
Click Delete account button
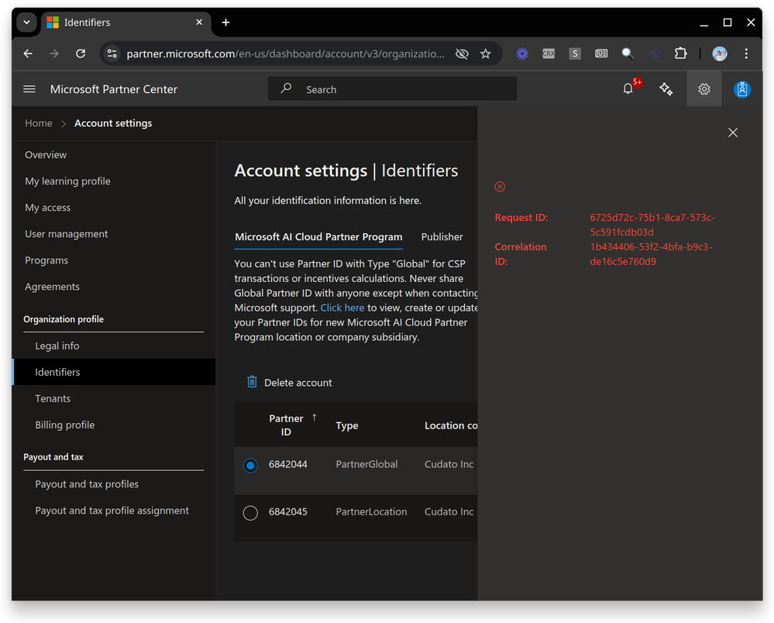289,382
